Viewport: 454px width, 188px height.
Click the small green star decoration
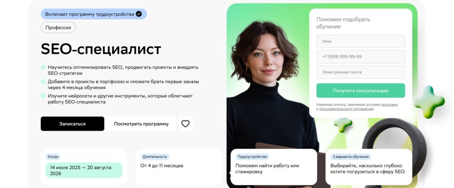click(x=343, y=124)
